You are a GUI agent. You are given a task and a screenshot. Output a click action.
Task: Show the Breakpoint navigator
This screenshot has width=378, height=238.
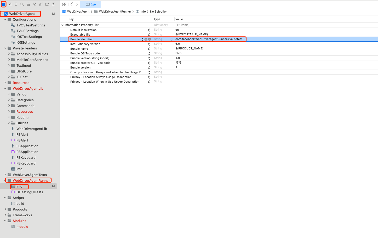(x=47, y=4)
